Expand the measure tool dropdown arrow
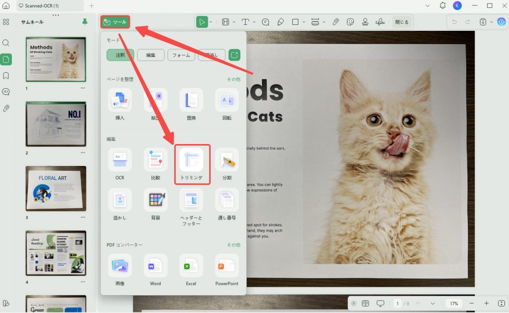This screenshot has height=313, width=509. (324, 22)
